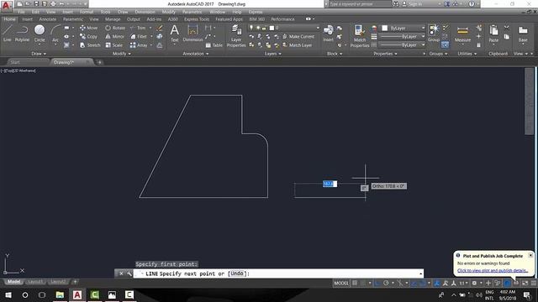Choose the Copy command
Viewport: 538px width, 302px height.
click(88, 36)
